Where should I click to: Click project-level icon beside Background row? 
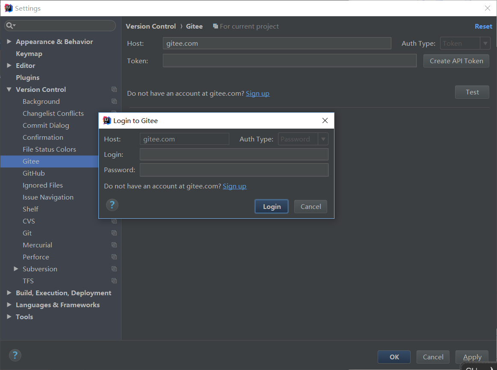[x=114, y=102]
